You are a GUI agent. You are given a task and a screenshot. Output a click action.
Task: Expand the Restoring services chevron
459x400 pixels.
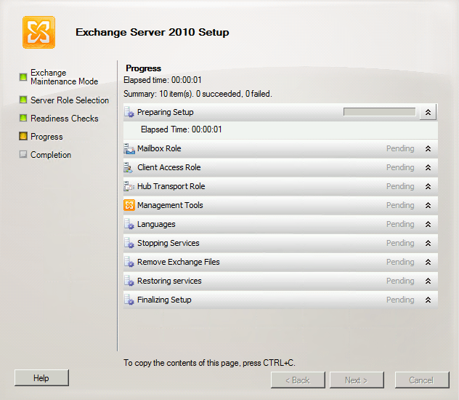428,281
